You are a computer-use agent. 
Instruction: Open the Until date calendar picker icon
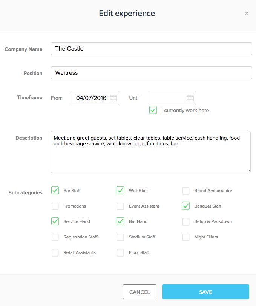click(x=190, y=98)
